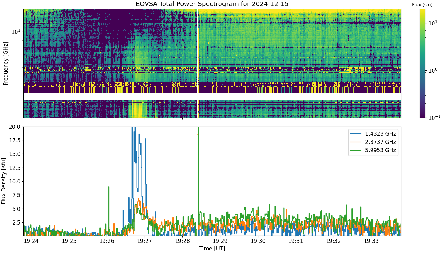Image resolution: width=443 pixels, height=253 pixels.
Task: Click the 10.0 tick on flux axis
Action: (x=16, y=181)
